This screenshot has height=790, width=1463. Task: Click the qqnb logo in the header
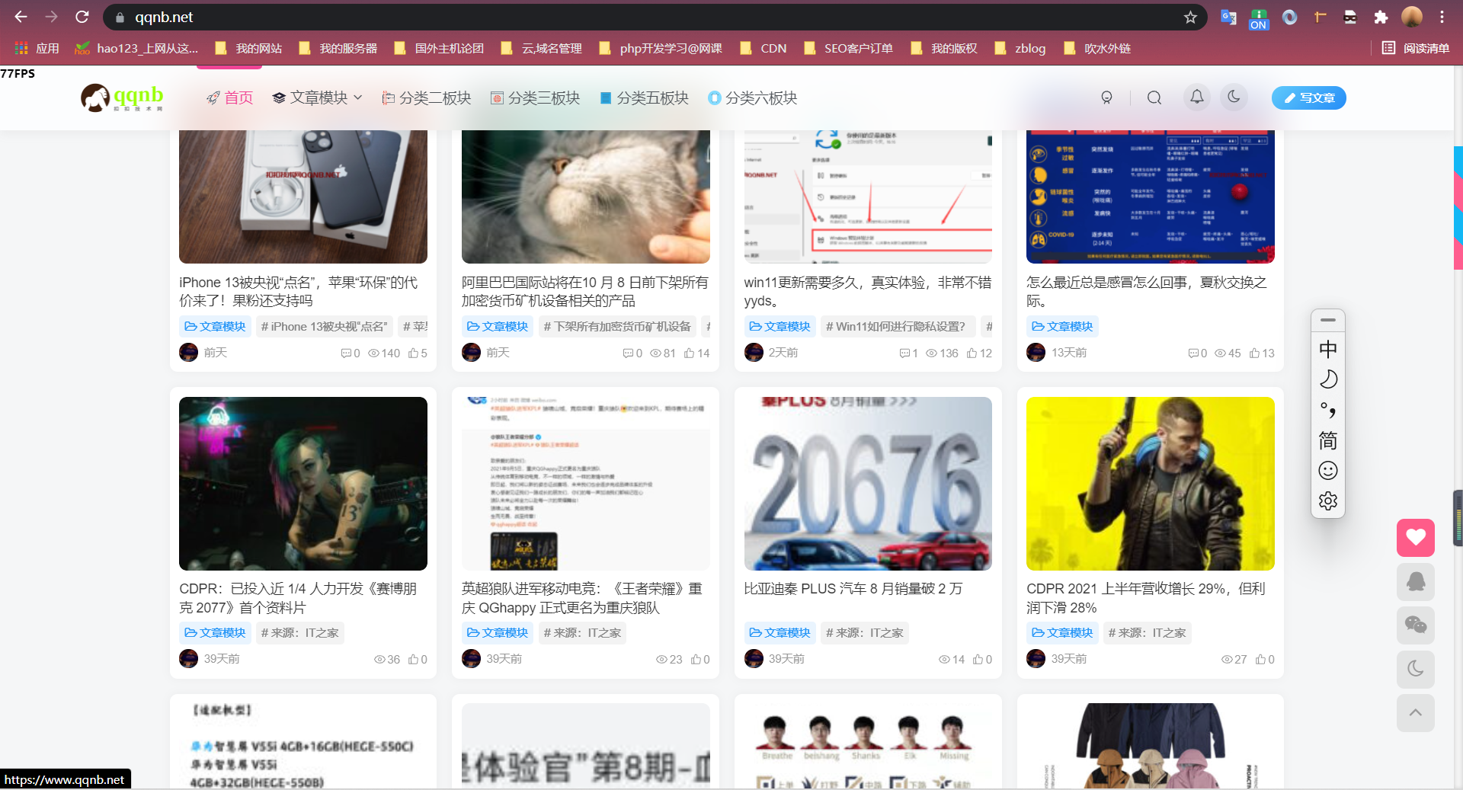point(122,98)
